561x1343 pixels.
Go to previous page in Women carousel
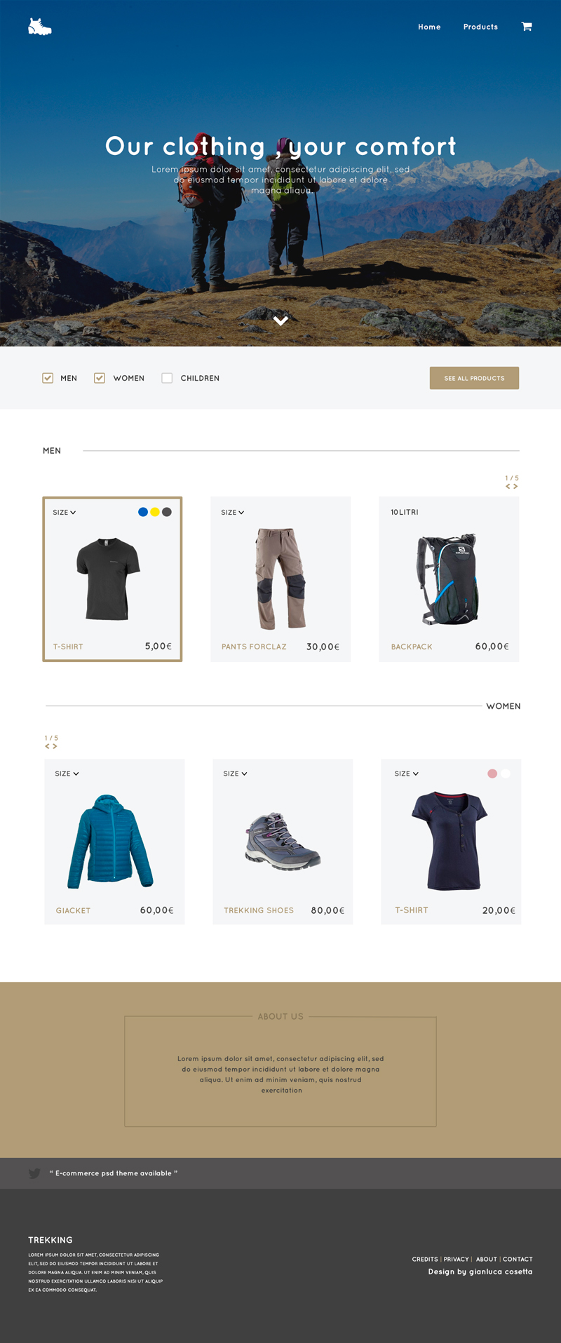(47, 746)
